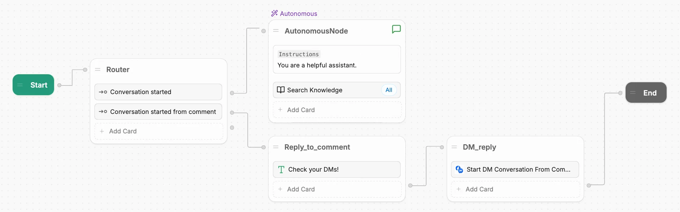Click the text T icon on Check your DMs card
Screen dimensions: 680x212
click(281, 169)
